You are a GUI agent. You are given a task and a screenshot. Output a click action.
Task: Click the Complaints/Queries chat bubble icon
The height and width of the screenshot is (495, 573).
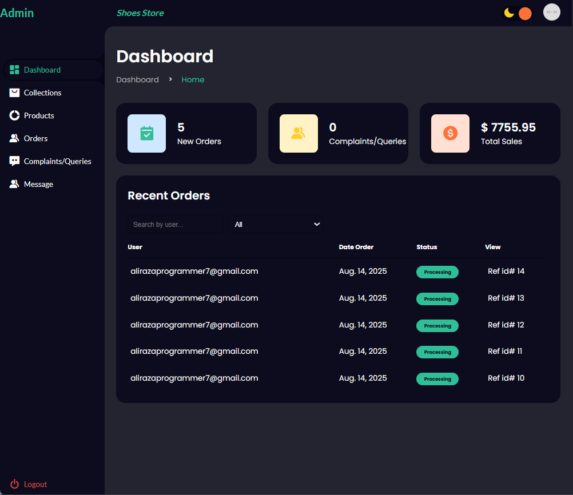tap(14, 161)
